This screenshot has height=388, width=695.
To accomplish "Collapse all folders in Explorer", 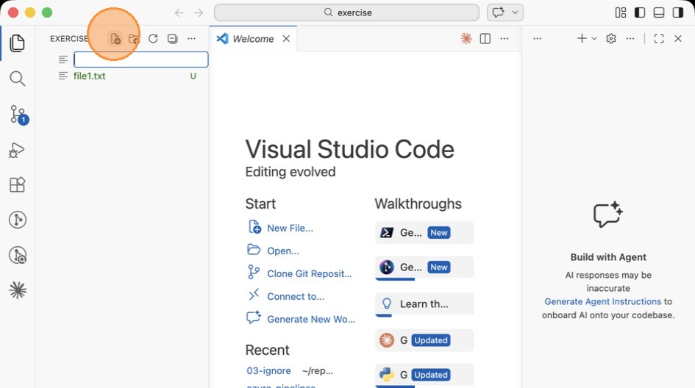I will [x=172, y=39].
